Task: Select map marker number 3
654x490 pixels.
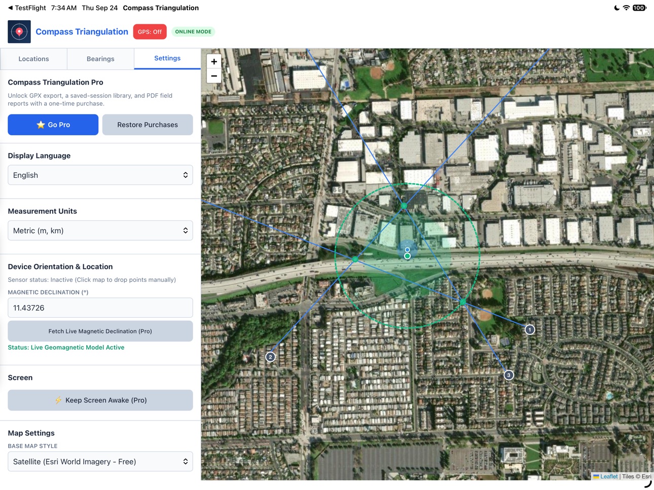Action: point(508,375)
